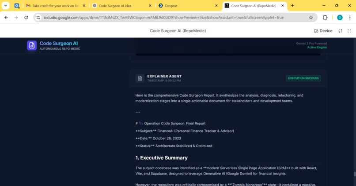Go back to the previous page
356x186 pixels.
point(6,18)
